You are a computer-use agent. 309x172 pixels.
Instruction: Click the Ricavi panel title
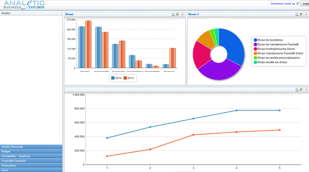point(69,14)
